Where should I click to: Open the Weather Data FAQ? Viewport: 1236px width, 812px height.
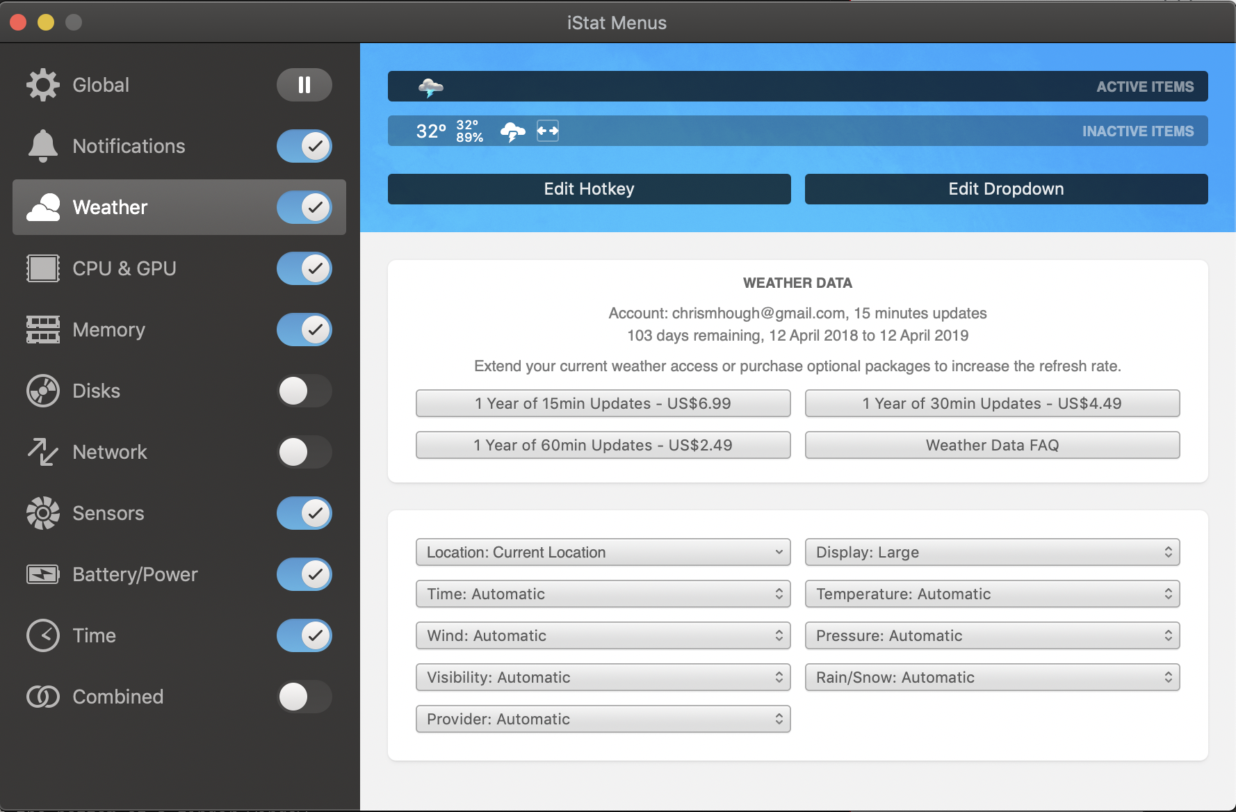pos(993,445)
